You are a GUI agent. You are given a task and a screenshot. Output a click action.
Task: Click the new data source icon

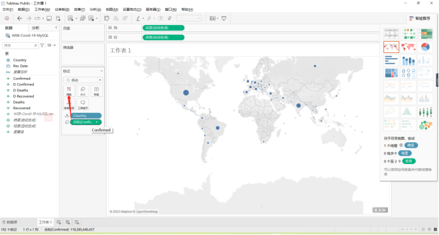(58, 19)
